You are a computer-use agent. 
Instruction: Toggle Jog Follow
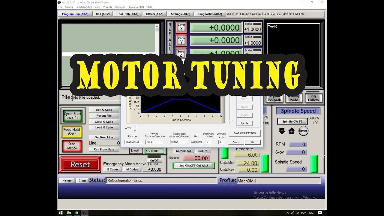pyautogui.click(x=313, y=98)
